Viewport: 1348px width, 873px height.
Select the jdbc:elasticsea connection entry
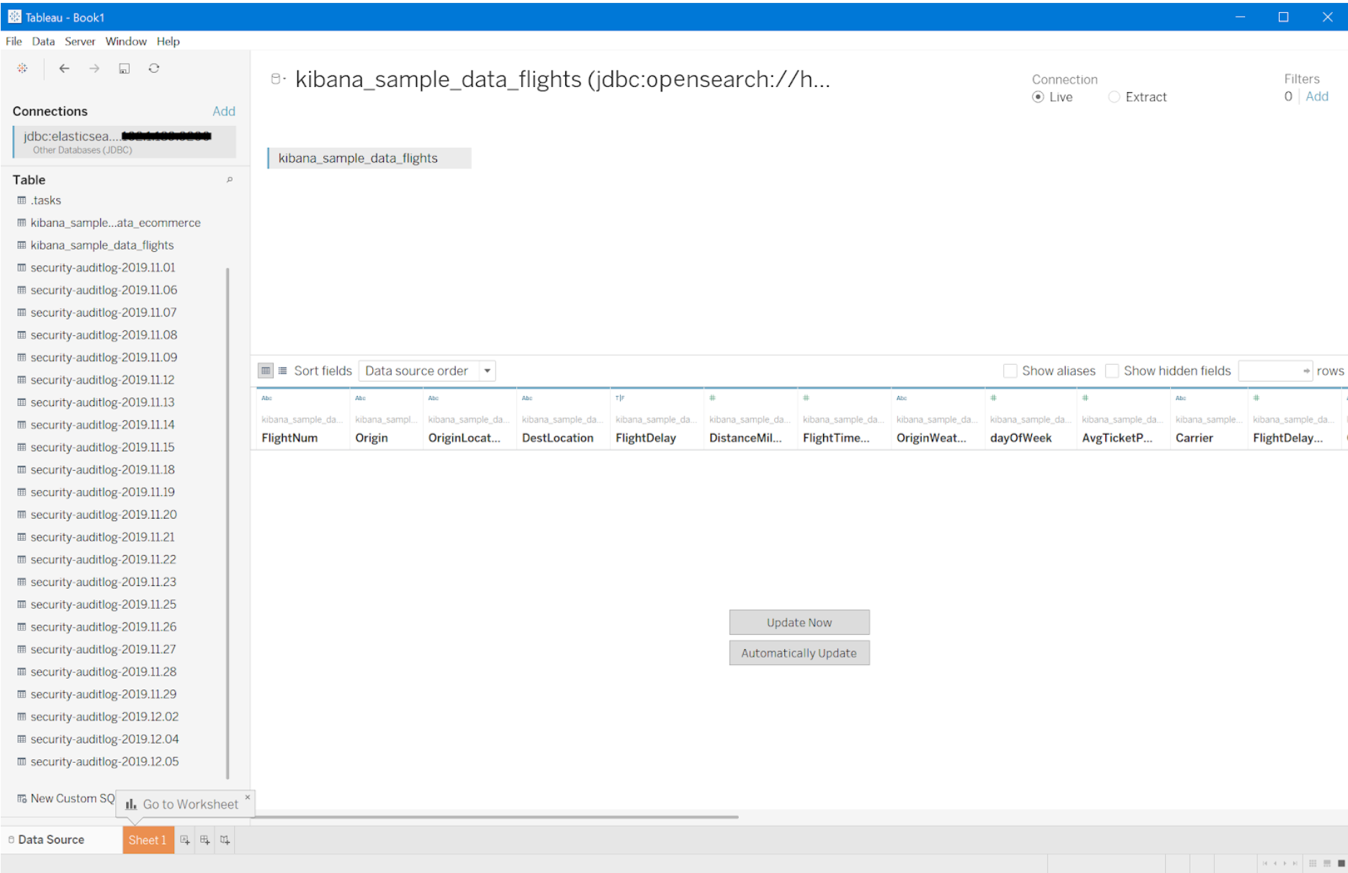click(x=124, y=142)
